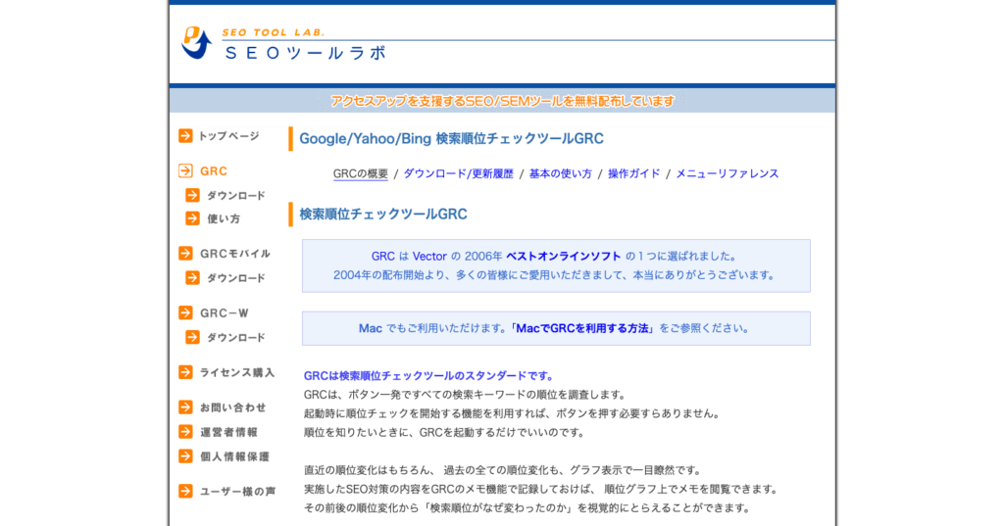Select GRC in the sidebar menu
Viewport: 1004px width, 526px height.
[214, 171]
